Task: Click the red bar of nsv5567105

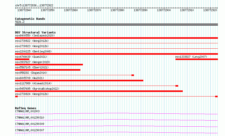Action: click(x=48, y=70)
